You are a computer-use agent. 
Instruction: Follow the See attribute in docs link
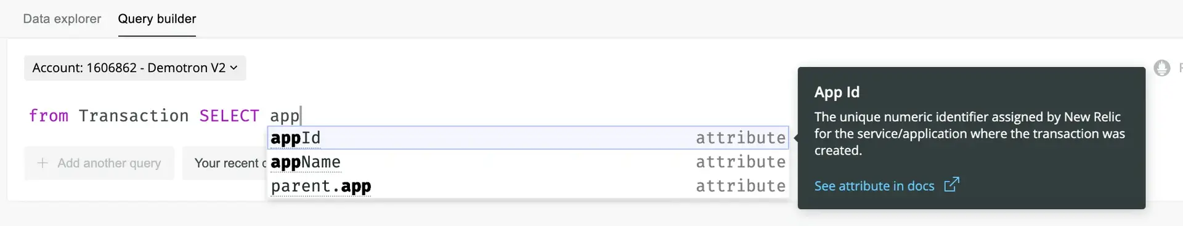click(874, 186)
